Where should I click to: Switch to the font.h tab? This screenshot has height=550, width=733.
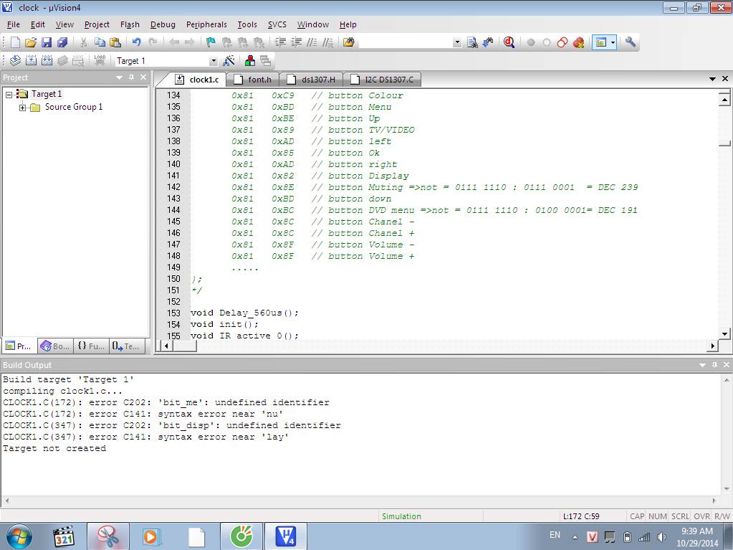tap(252, 80)
